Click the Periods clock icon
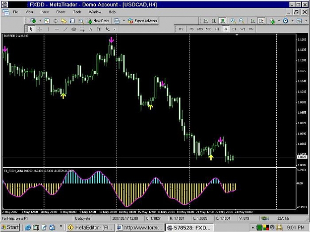Viewport: 310px width, 232px height. coord(286,21)
